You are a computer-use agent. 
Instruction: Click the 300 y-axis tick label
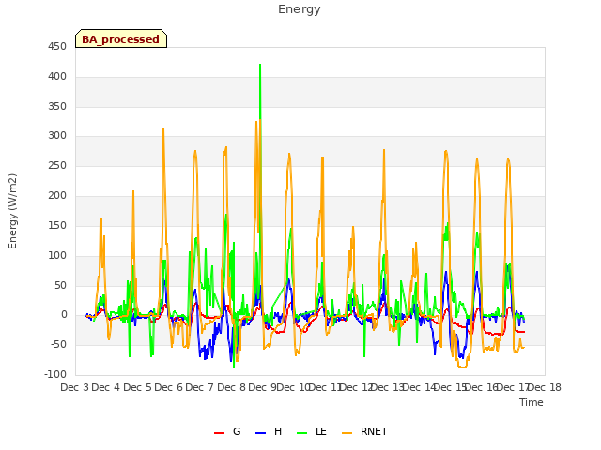[x=57, y=135]
